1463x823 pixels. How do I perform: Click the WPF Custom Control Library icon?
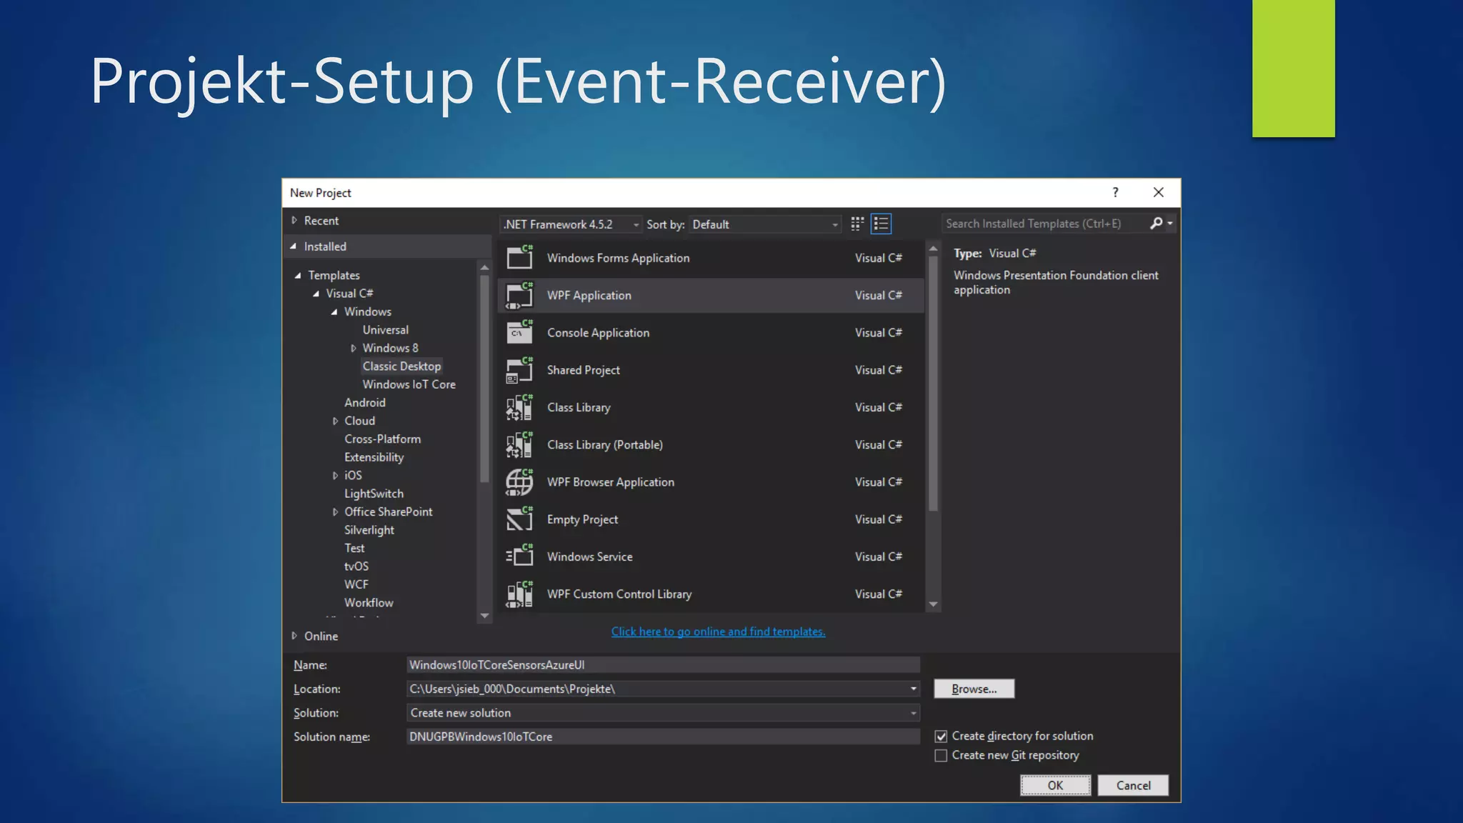[519, 594]
